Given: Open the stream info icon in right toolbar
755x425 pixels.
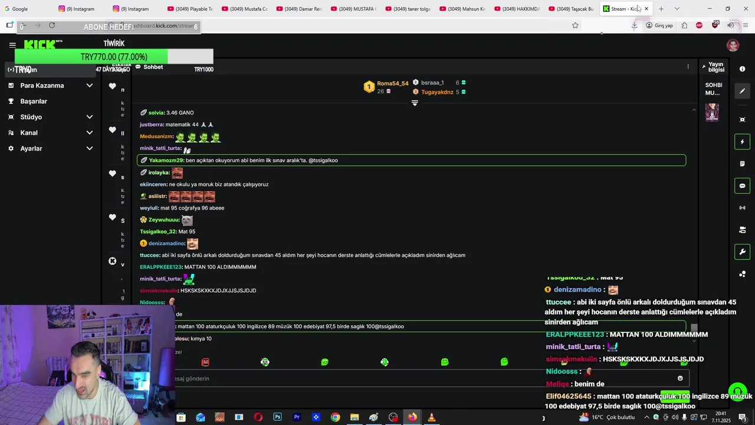Looking at the screenshot, I should tap(742, 69).
